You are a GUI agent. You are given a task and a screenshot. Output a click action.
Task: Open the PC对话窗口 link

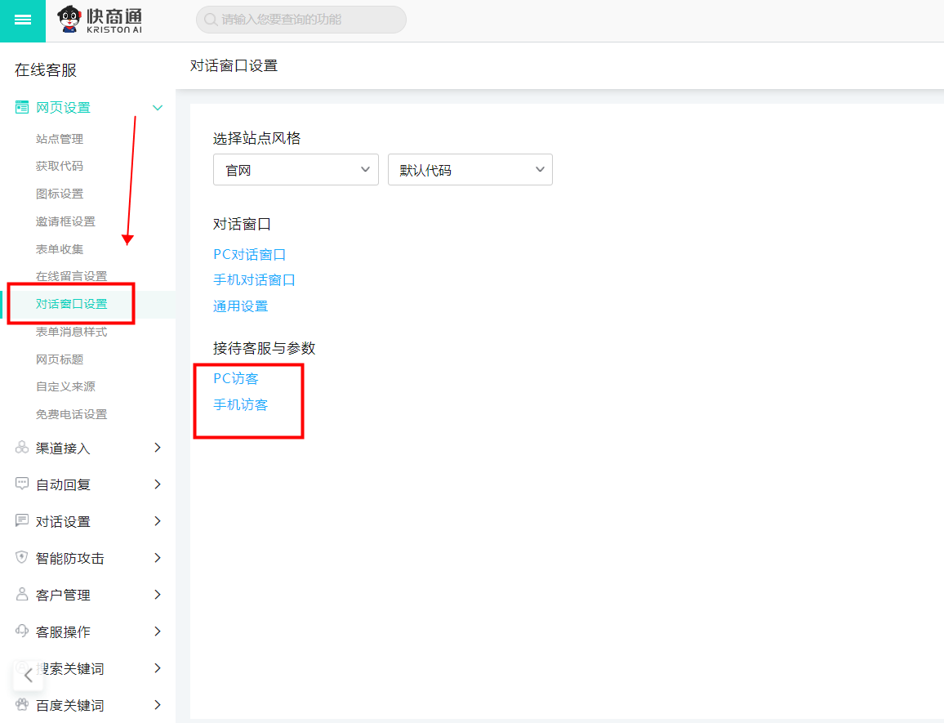pos(249,255)
